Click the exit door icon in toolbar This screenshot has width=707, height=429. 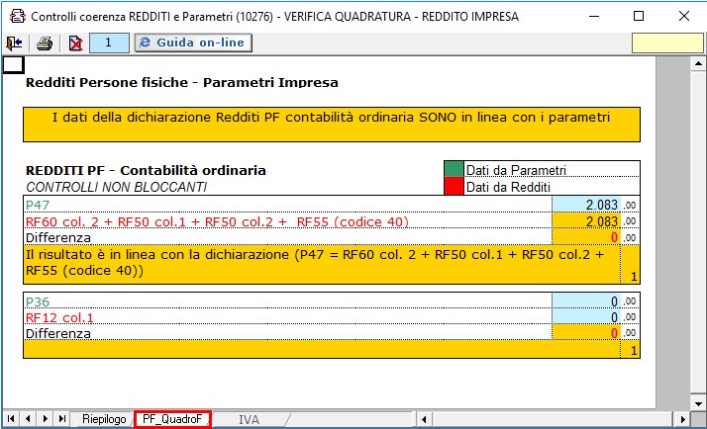coord(15,43)
